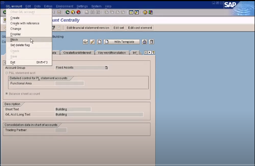
Task: Click the red Cancel icon
Action: pos(79,12)
